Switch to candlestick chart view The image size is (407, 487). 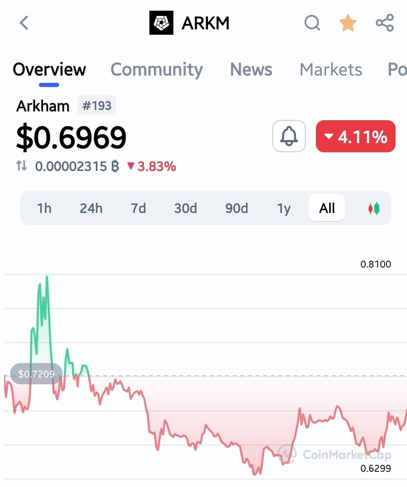(374, 208)
